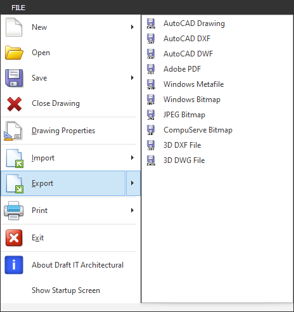Expand the Print submenu arrow
Screen dimensions: 294x312
point(132,211)
